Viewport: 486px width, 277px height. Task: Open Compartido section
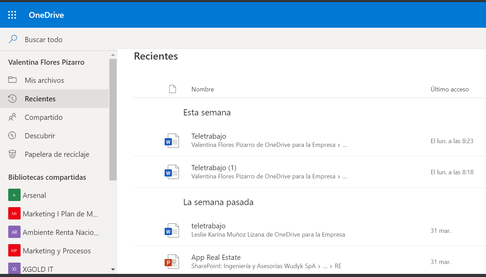pyautogui.click(x=54, y=117)
